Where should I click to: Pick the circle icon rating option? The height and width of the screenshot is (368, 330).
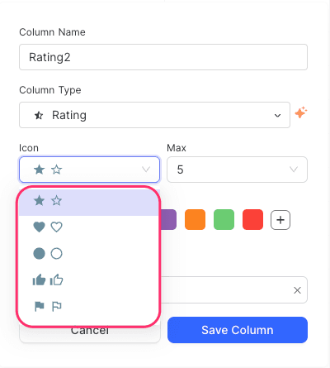[89, 254]
